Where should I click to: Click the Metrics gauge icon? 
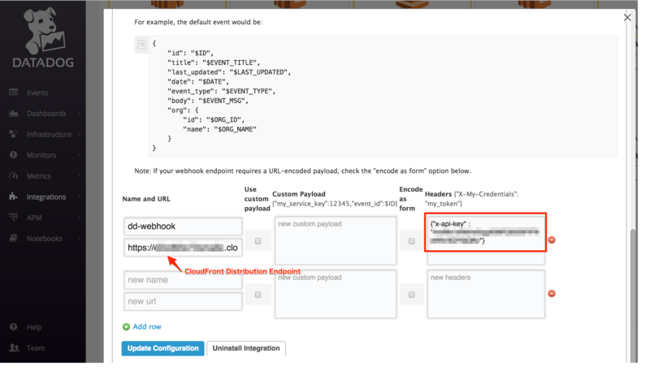13,176
